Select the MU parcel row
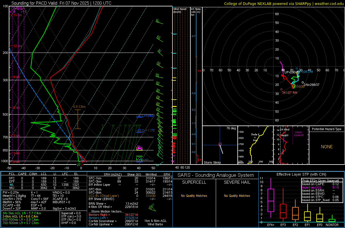Viewport: 345px width, 228px height. click(44, 188)
